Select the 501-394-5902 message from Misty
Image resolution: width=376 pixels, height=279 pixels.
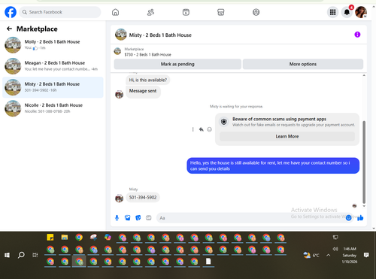click(143, 198)
